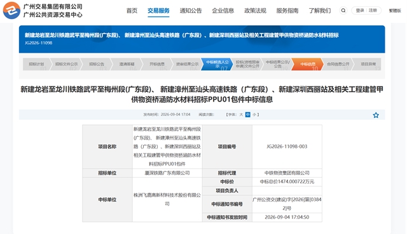Viewport: 407px width, 234px height.
Task: Click the 阅读次数 label
Action: (x=206, y=115)
